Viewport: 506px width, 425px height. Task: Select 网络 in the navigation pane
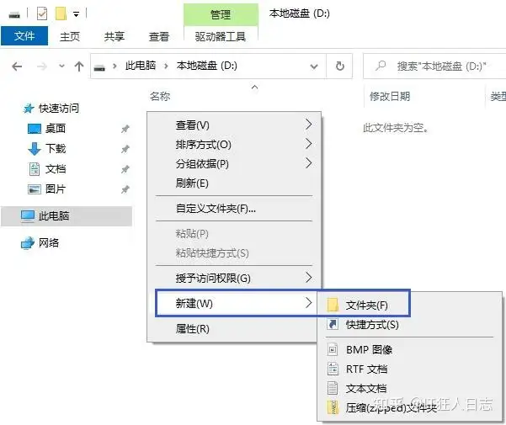click(x=40, y=242)
